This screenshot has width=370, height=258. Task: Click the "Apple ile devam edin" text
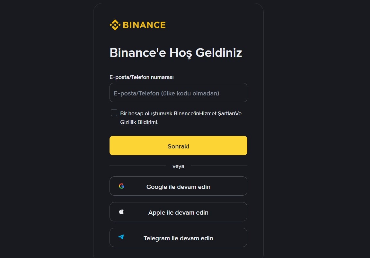click(178, 212)
